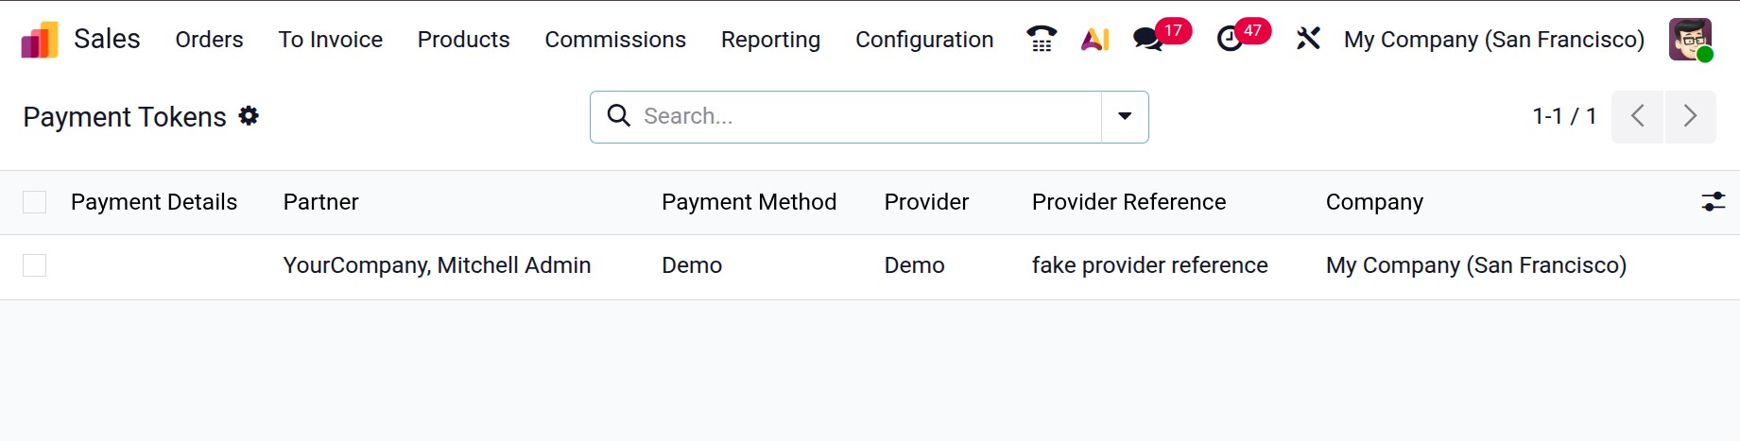Select all records with header checkbox
The image size is (1740, 441).
point(35,202)
